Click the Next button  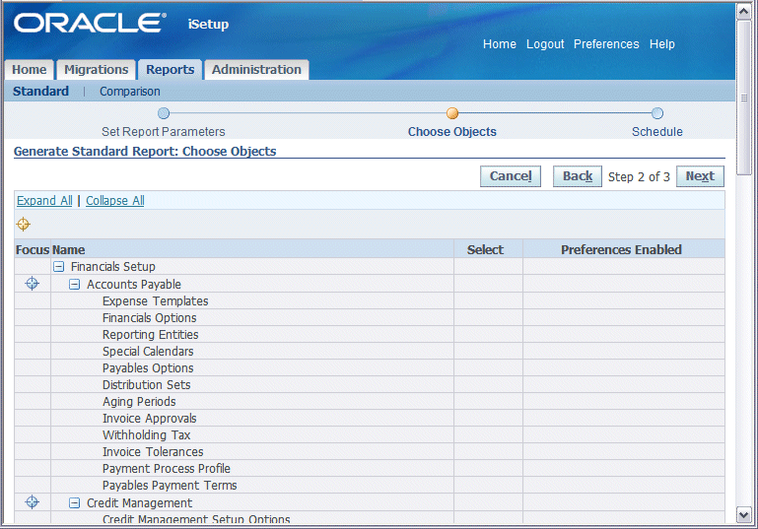click(700, 176)
